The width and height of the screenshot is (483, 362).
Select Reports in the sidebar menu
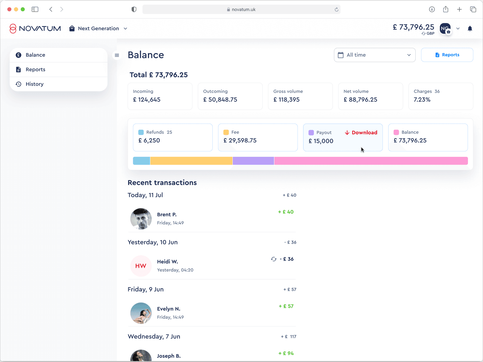point(59,69)
